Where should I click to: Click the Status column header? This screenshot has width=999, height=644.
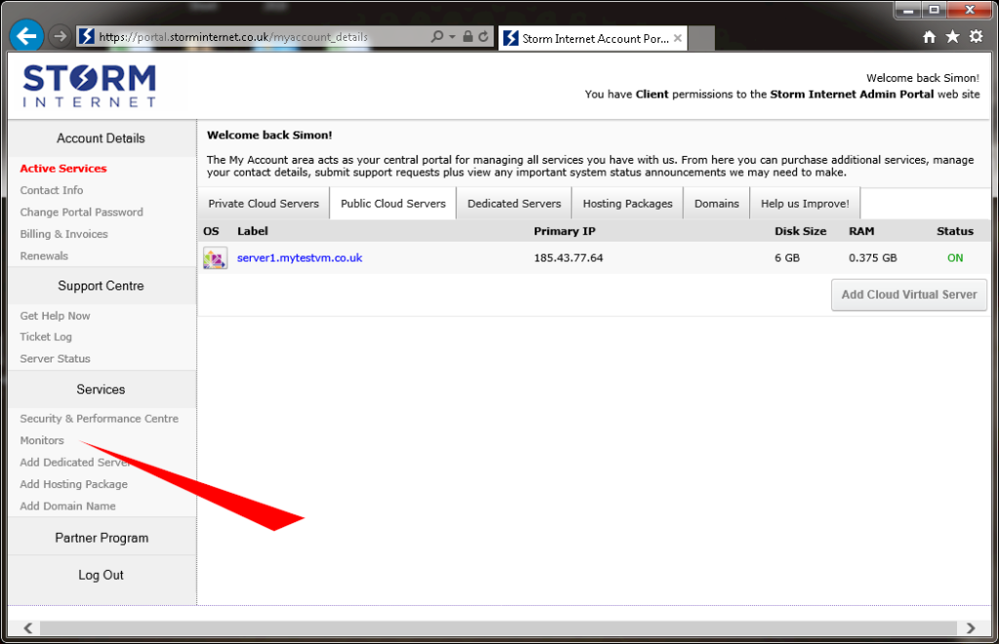click(x=955, y=231)
